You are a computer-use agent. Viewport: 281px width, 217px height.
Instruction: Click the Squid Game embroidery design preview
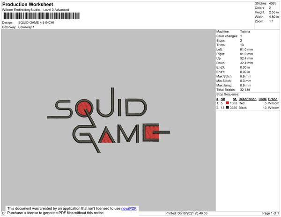point(109,120)
